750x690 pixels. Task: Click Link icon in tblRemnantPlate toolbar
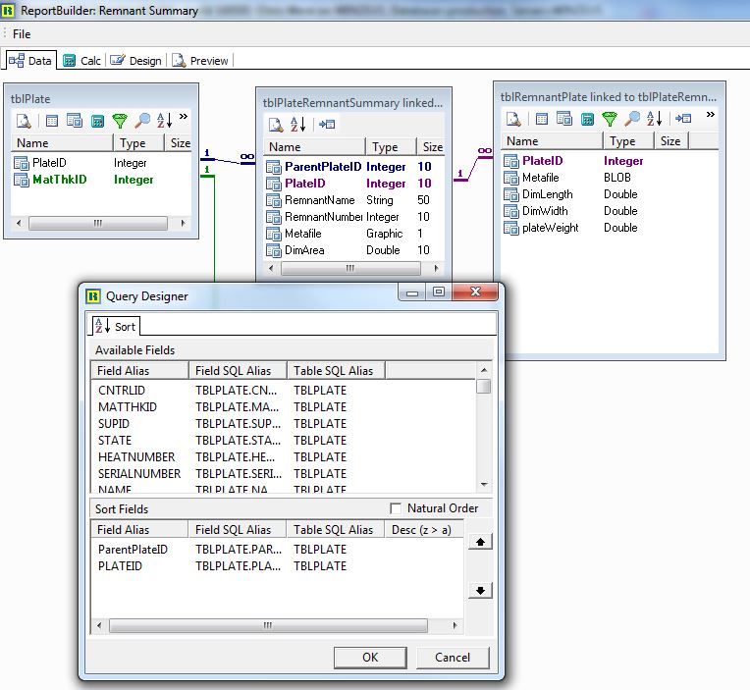(x=683, y=119)
